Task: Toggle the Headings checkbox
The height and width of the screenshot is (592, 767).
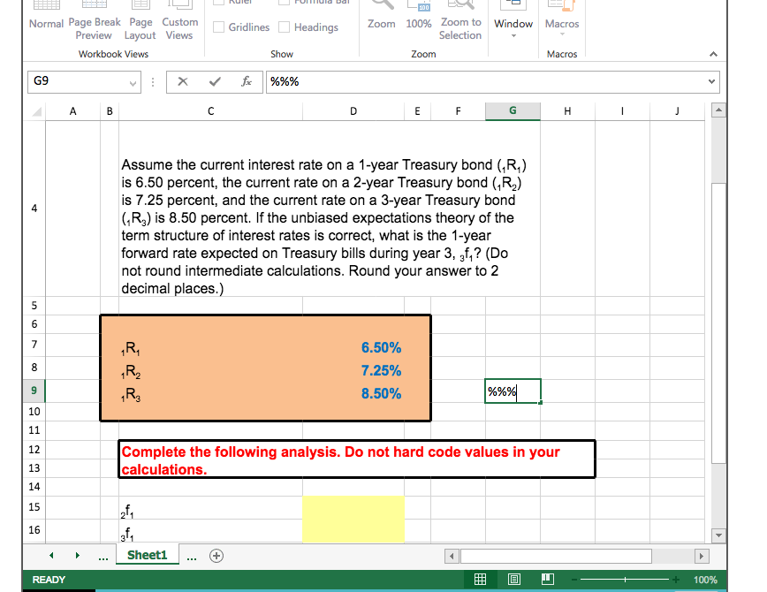Action: pyautogui.click(x=285, y=27)
